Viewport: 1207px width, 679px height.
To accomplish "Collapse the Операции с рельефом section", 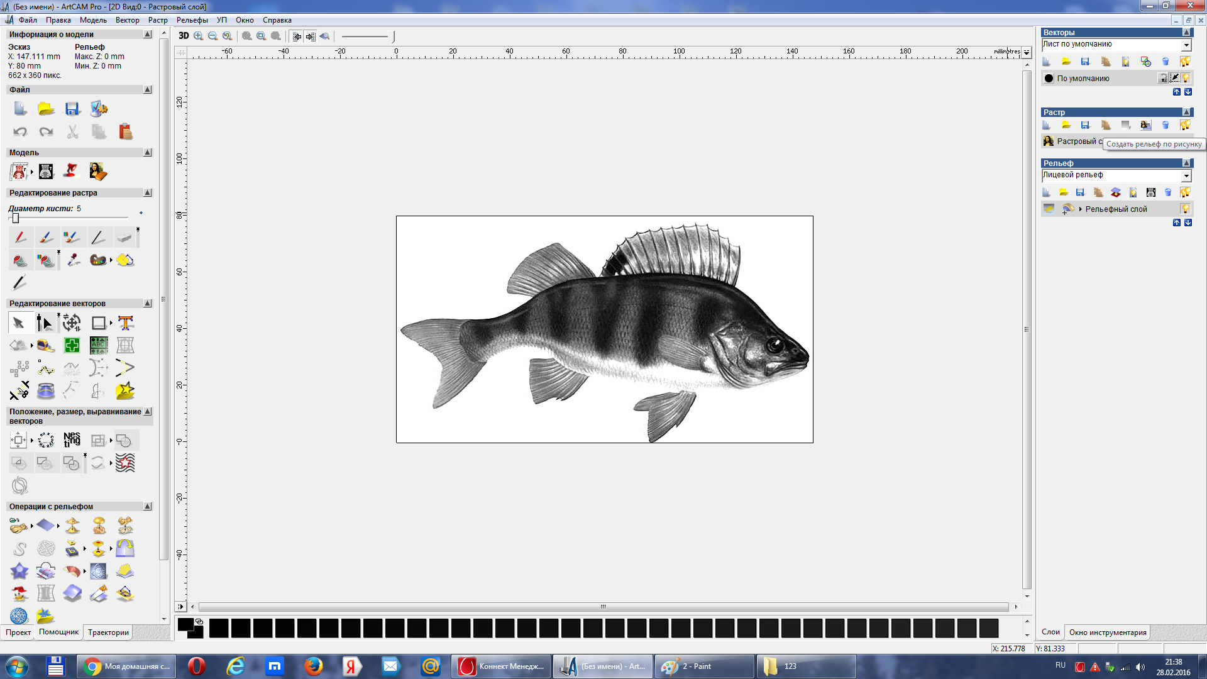I will point(148,506).
